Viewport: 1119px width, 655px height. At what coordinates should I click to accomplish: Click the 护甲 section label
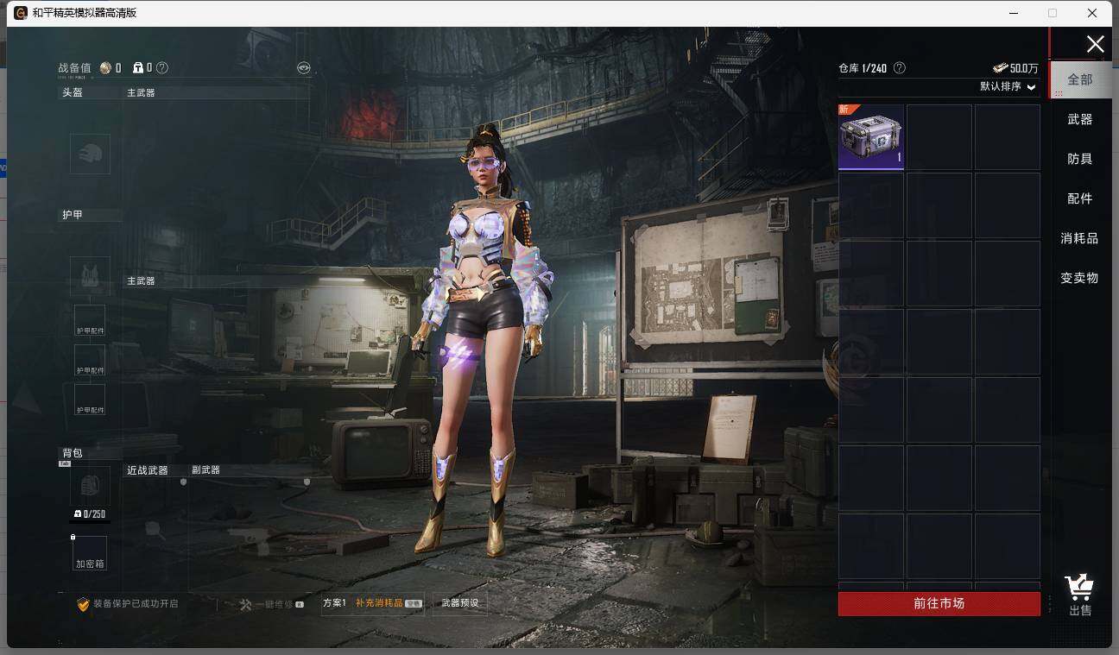coord(72,215)
